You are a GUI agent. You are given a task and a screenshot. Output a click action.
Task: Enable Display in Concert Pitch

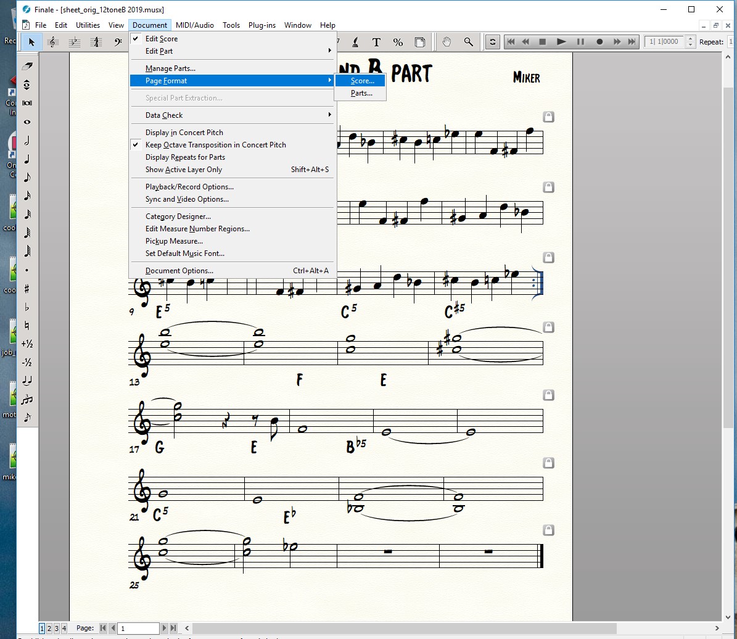pyautogui.click(x=184, y=133)
